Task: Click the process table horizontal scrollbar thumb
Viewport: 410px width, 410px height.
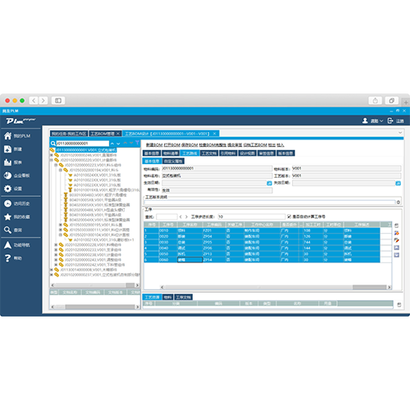Action: [369, 287]
